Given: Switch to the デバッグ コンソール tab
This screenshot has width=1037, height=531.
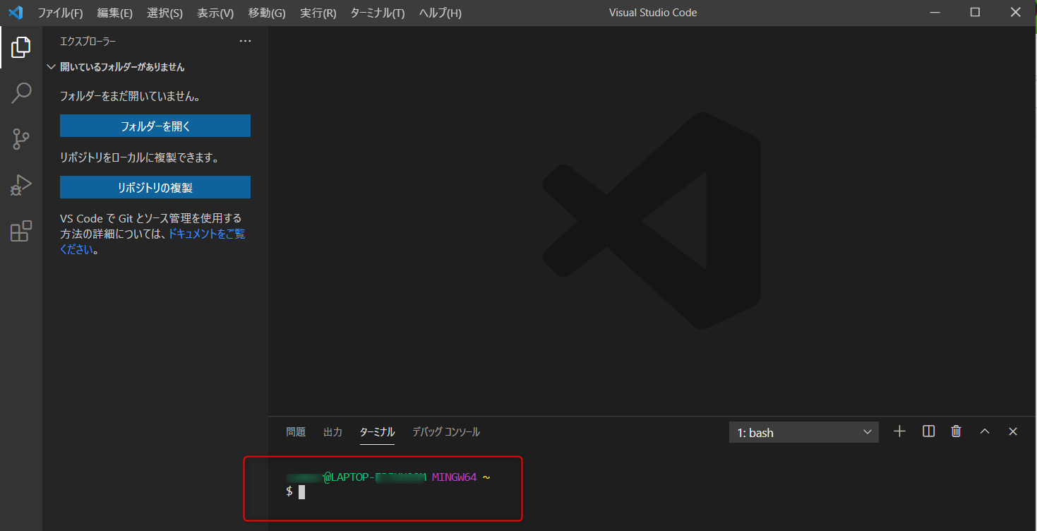Looking at the screenshot, I should (446, 431).
